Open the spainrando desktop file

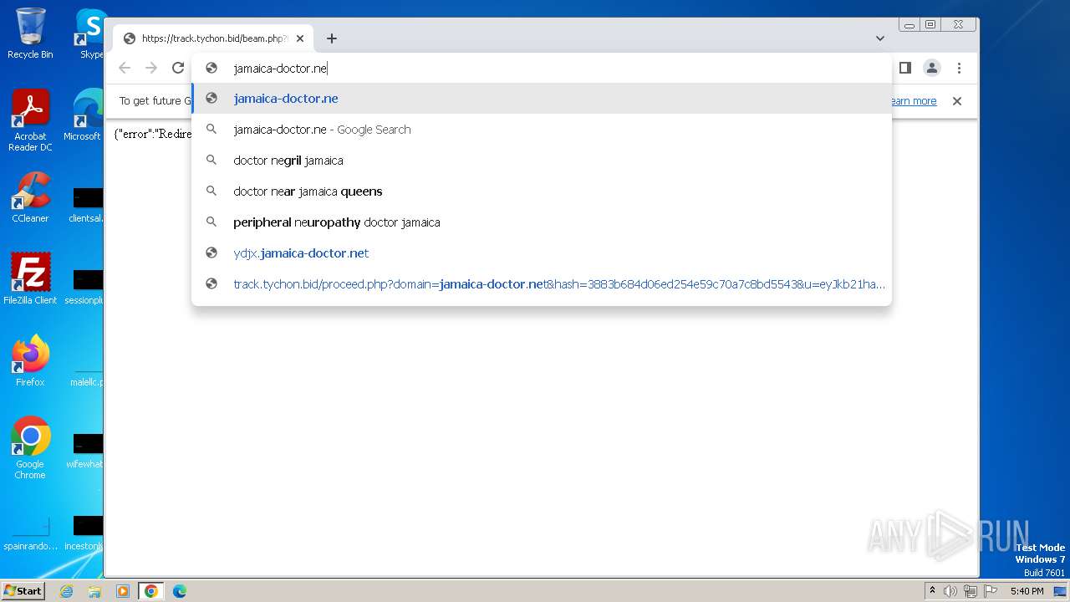coord(30,533)
